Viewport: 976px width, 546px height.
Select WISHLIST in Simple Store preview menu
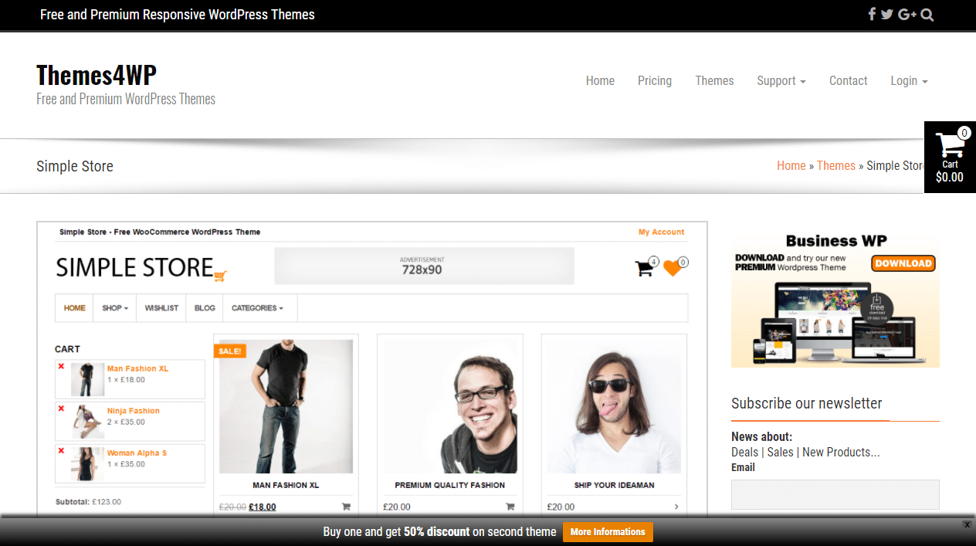pos(161,307)
